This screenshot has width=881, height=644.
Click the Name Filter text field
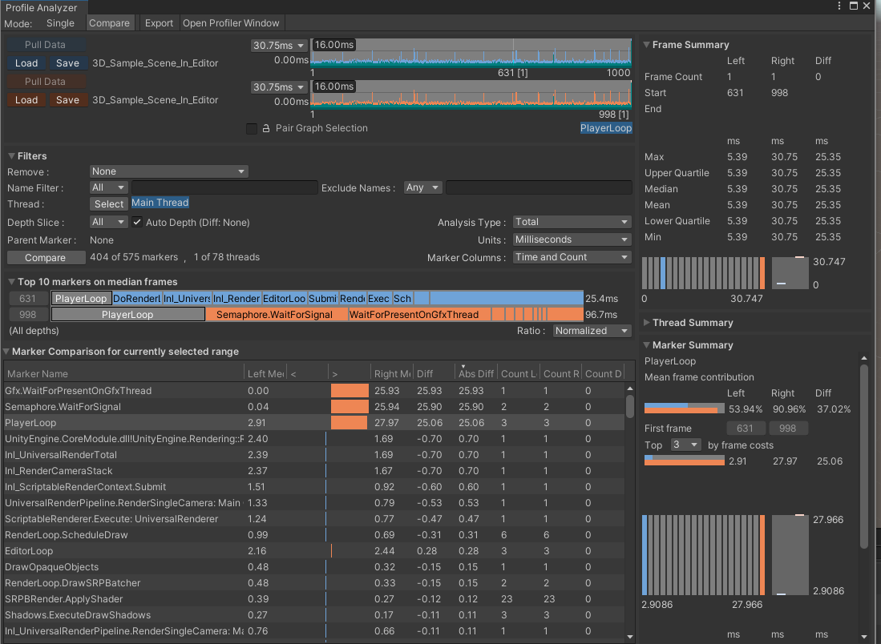224,187
